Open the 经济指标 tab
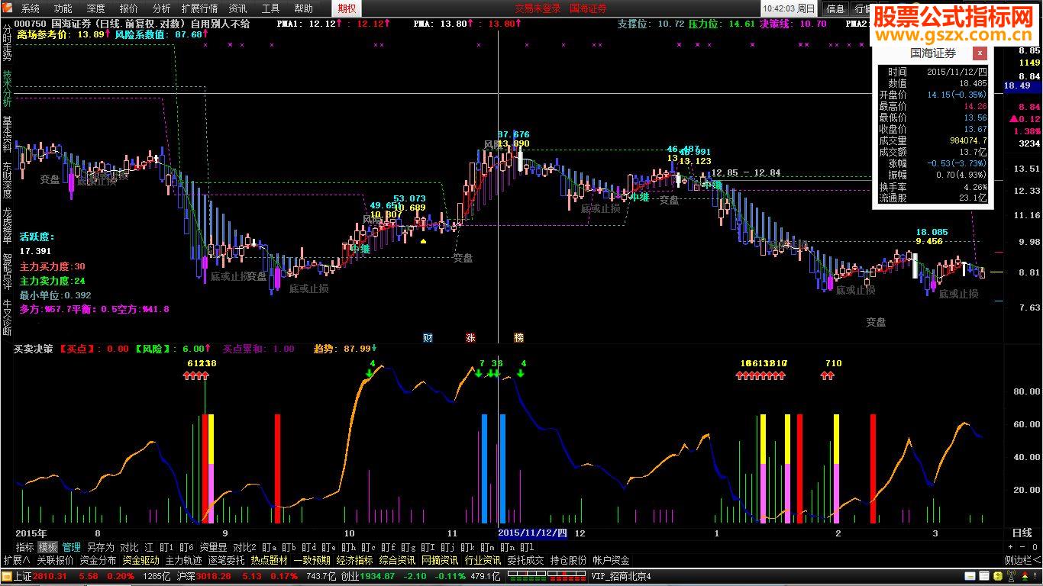This screenshot has height=586, width=1043. (x=355, y=560)
